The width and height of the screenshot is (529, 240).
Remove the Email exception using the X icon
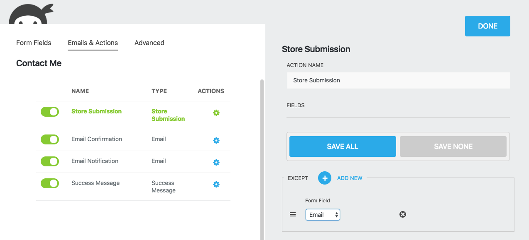click(x=402, y=214)
